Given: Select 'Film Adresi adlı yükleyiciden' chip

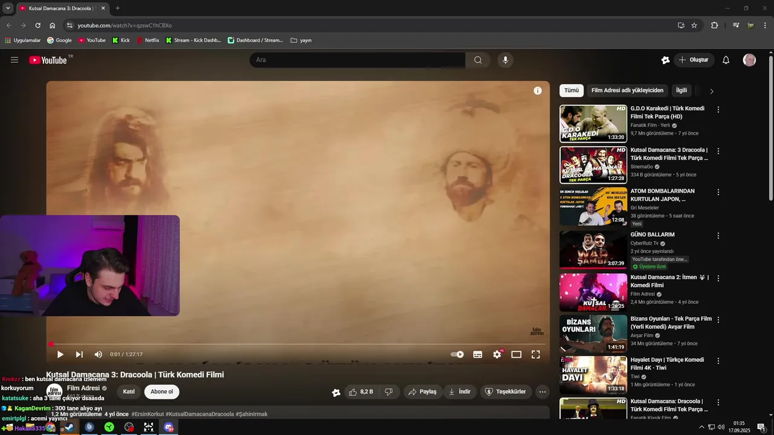Looking at the screenshot, I should coord(627,91).
